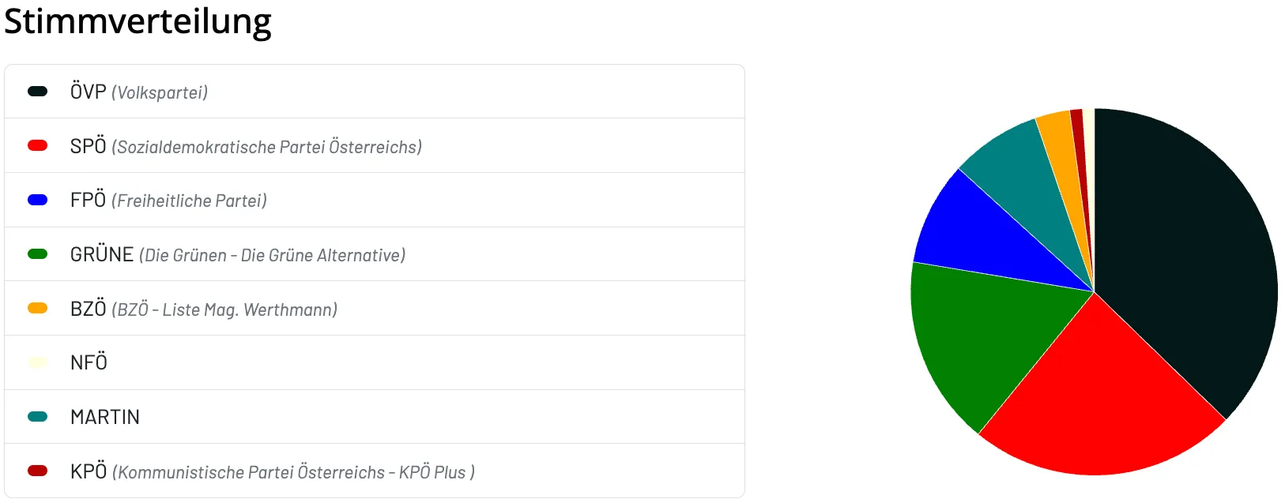Image resolution: width=1285 pixels, height=499 pixels.
Task: Click the orange BZÖ legend color marker
Action: pos(38,308)
